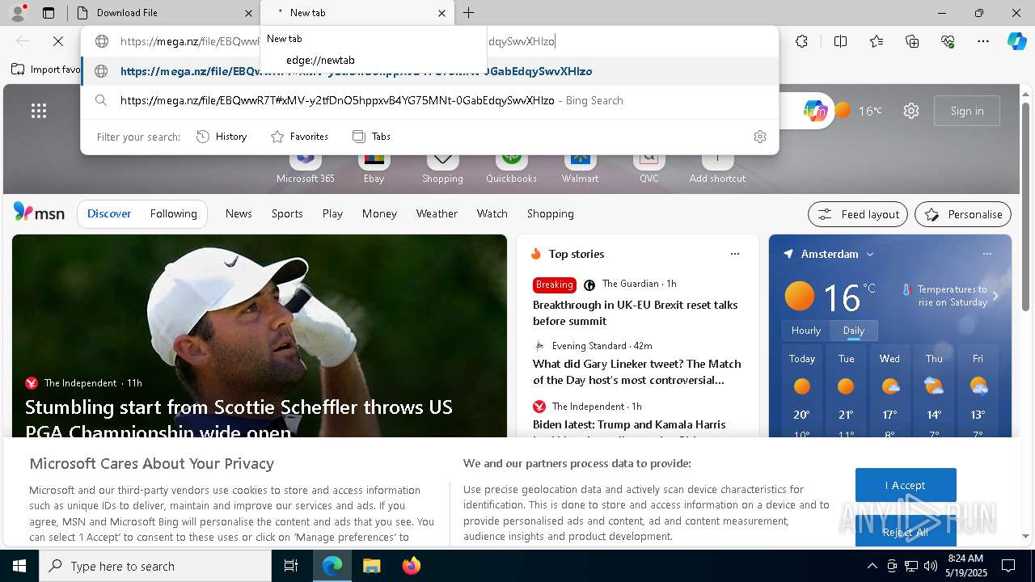Advance weather card with right arrow
Viewport: 1035px width, 582px height.
[995, 296]
